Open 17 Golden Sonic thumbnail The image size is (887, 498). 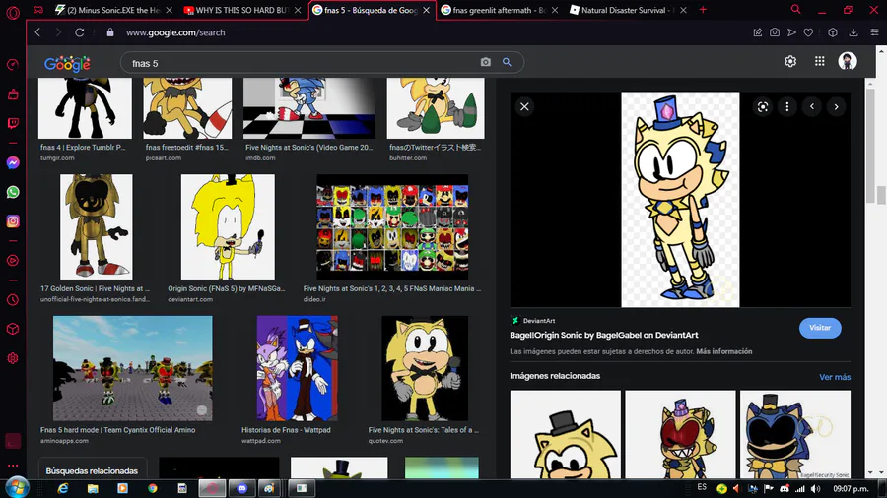coord(97,226)
